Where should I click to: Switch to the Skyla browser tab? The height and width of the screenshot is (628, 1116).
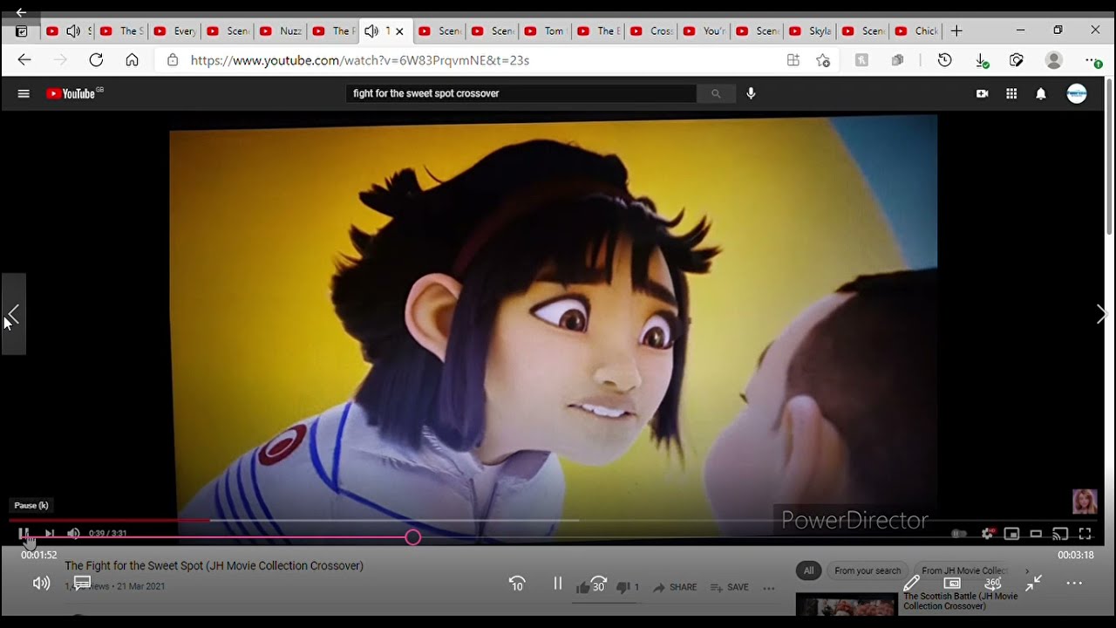click(x=810, y=31)
